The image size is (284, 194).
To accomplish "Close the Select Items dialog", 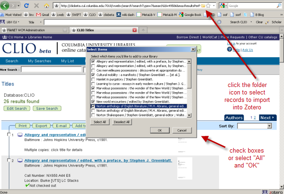I will (x=193, y=49).
